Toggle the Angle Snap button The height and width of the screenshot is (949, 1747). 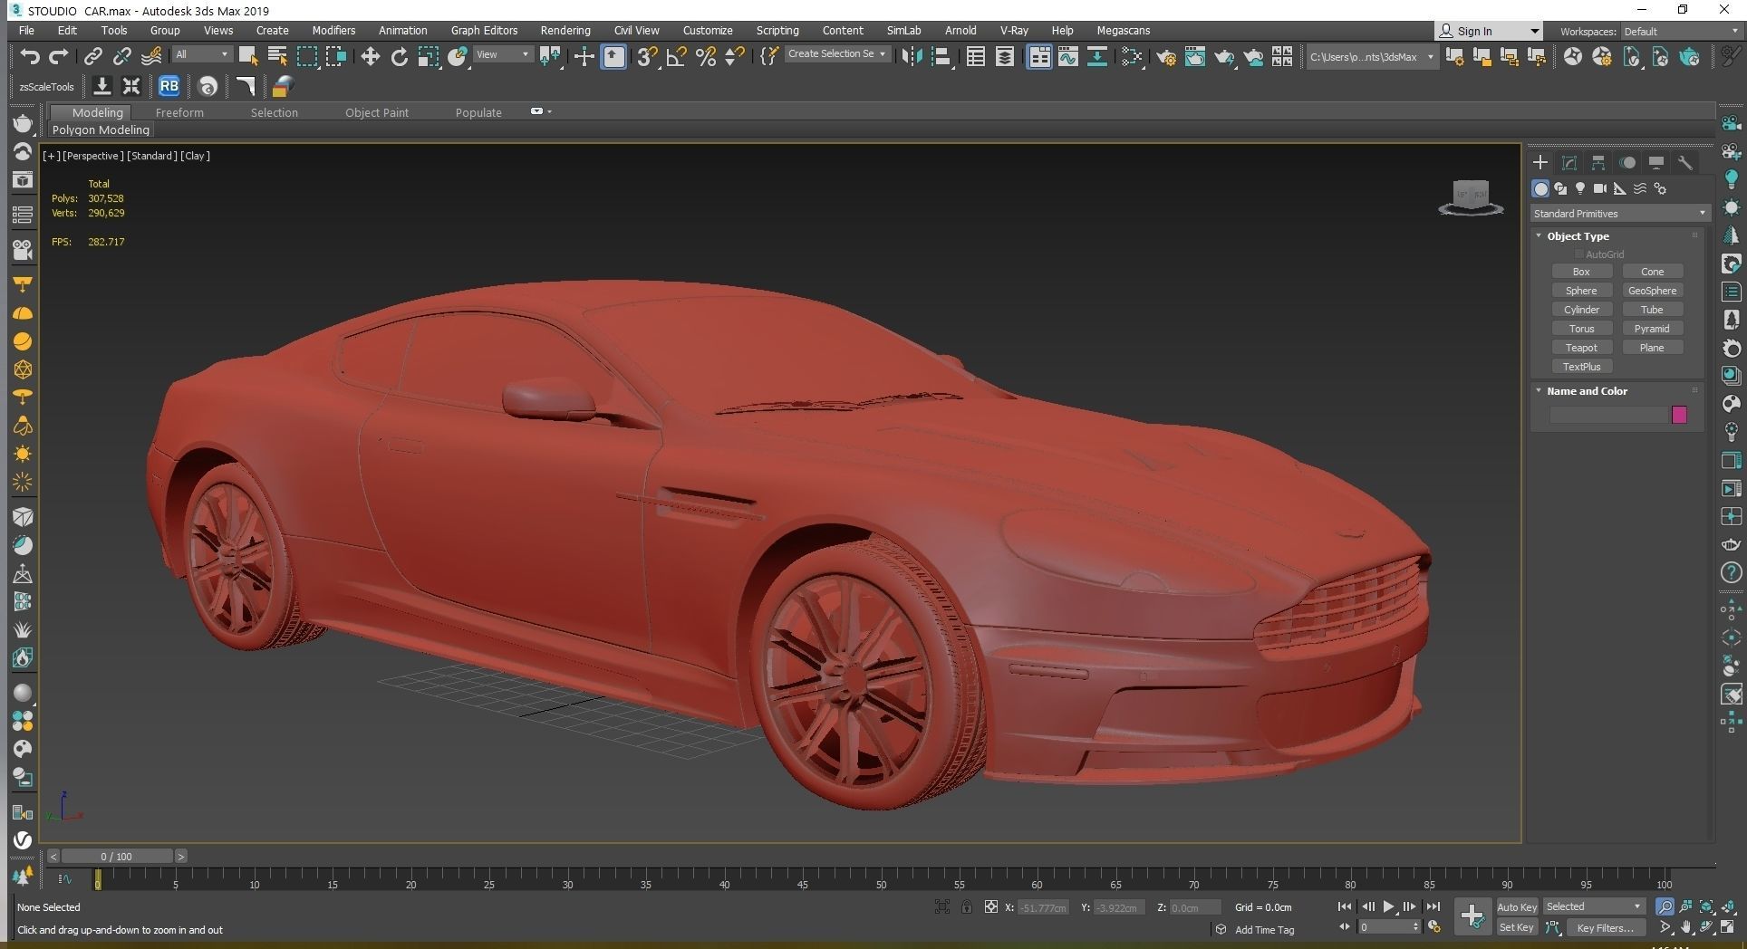[x=676, y=56]
